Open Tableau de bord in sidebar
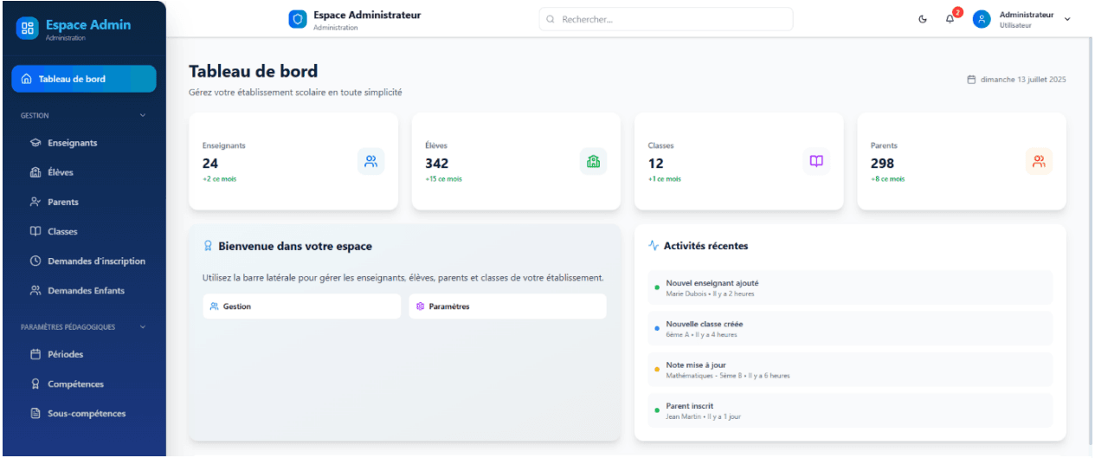Image resolution: width=1095 pixels, height=458 pixels. pyautogui.click(x=84, y=79)
